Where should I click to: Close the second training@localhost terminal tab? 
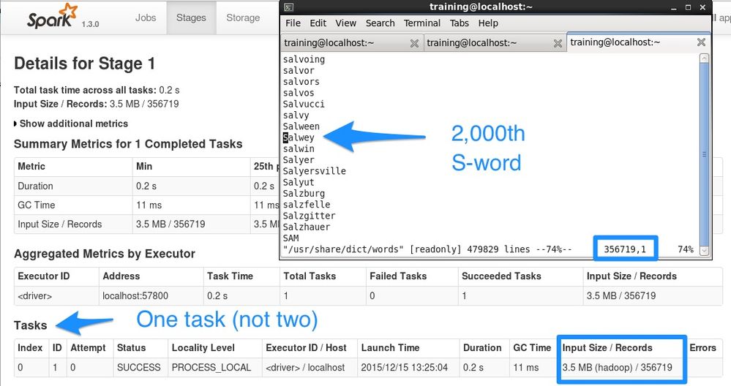(x=557, y=43)
